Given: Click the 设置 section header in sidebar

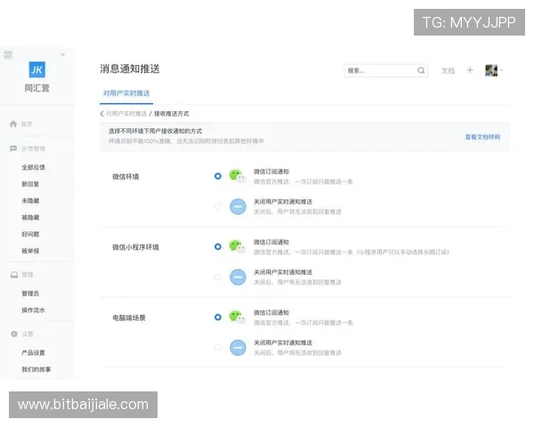Looking at the screenshot, I should click(28, 334).
